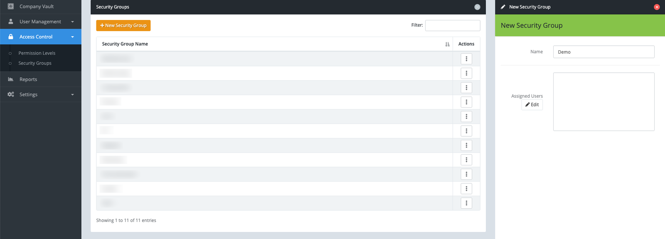Open Security Groups submenu item
665x239 pixels.
click(35, 63)
